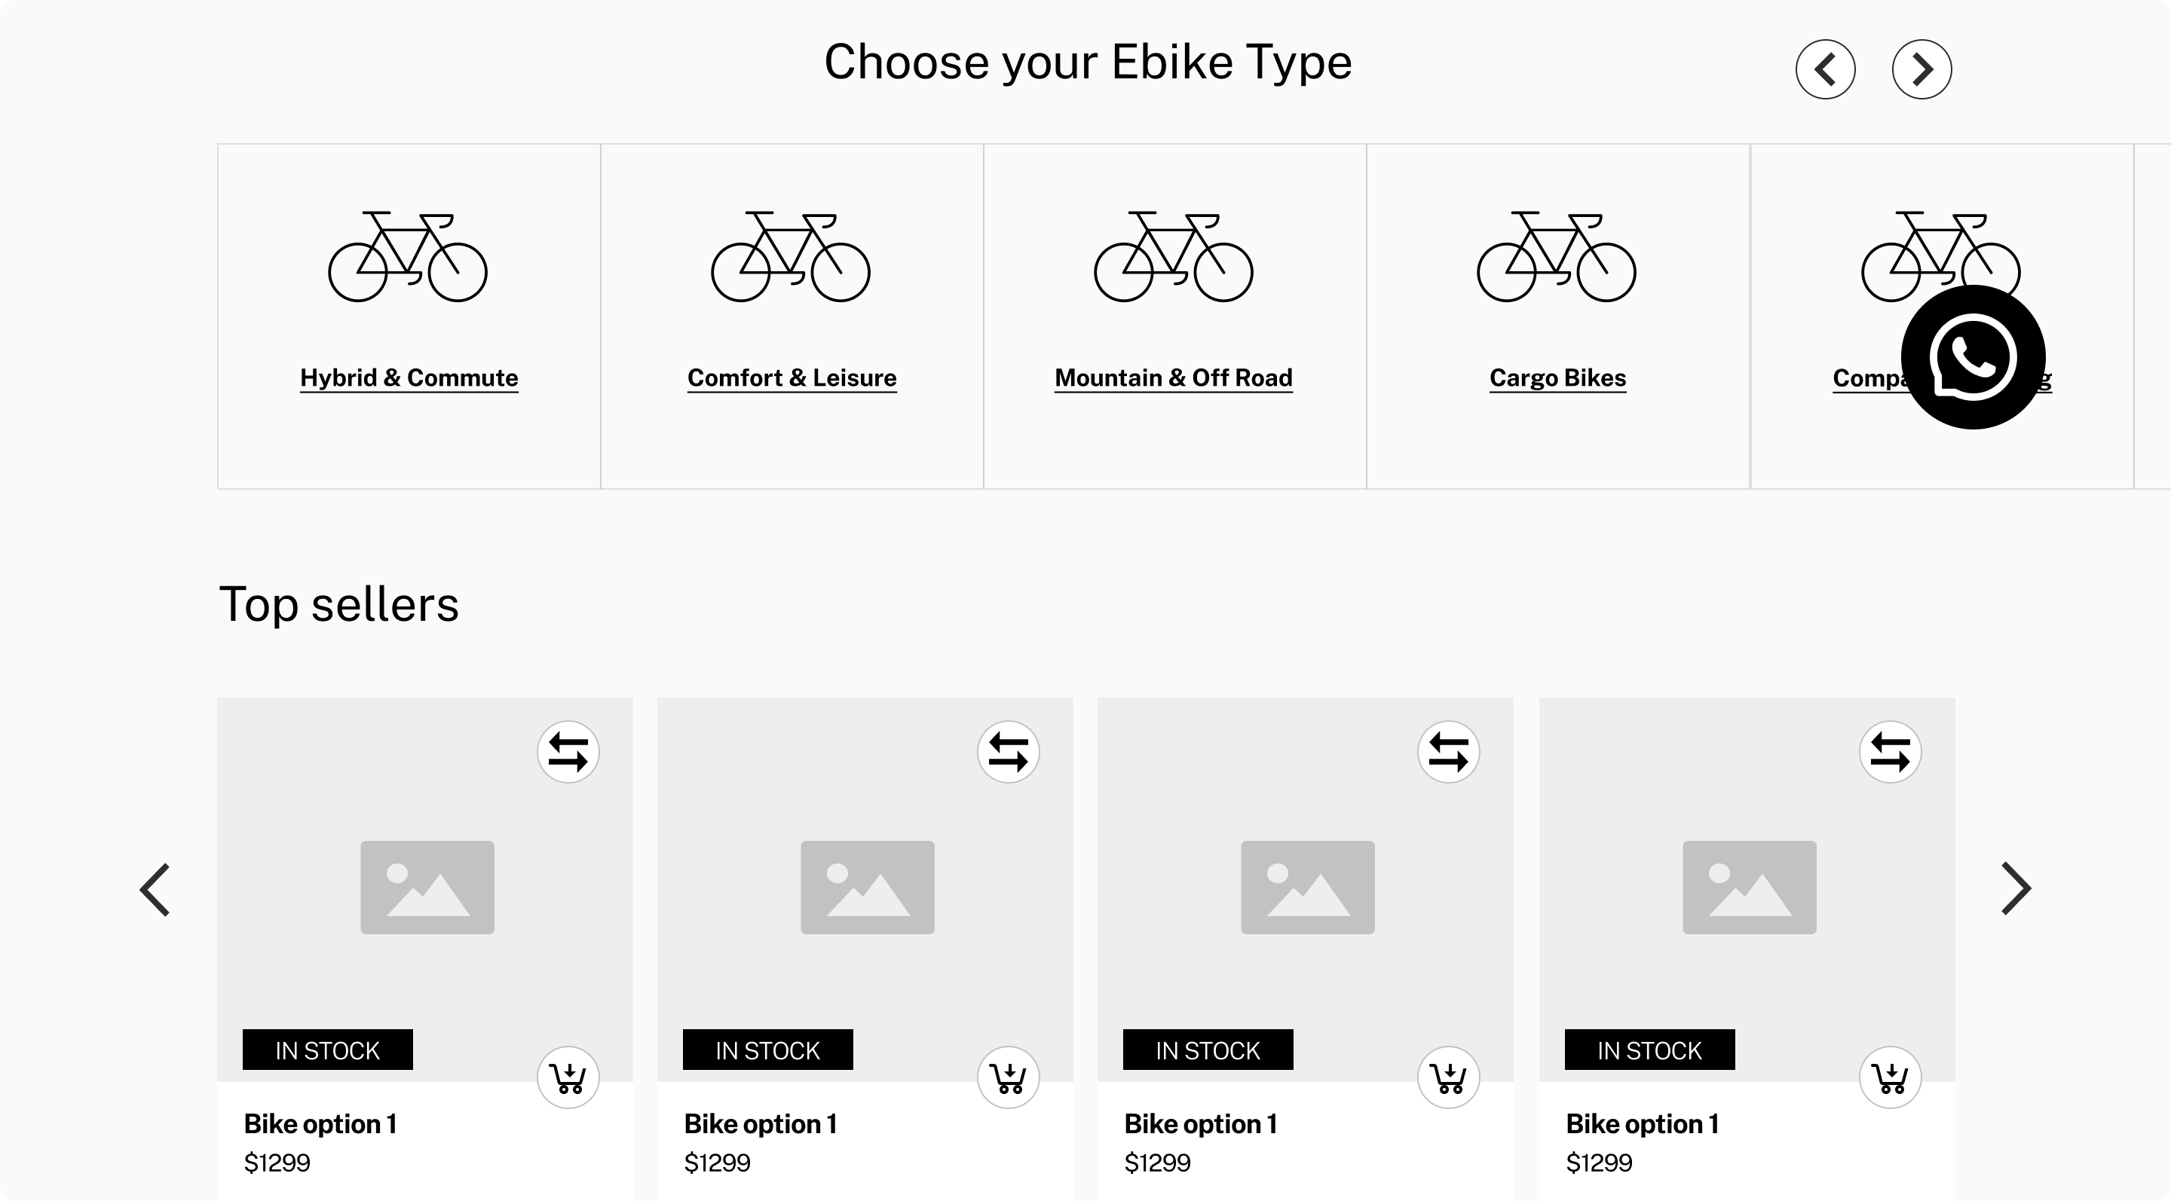Open the Cargo Bikes category link

(x=1557, y=378)
